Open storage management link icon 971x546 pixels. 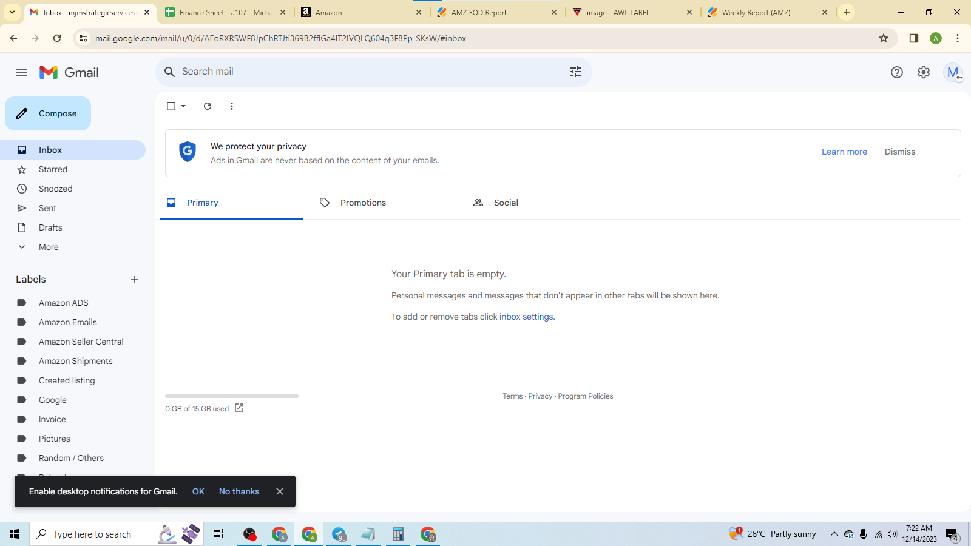click(239, 408)
